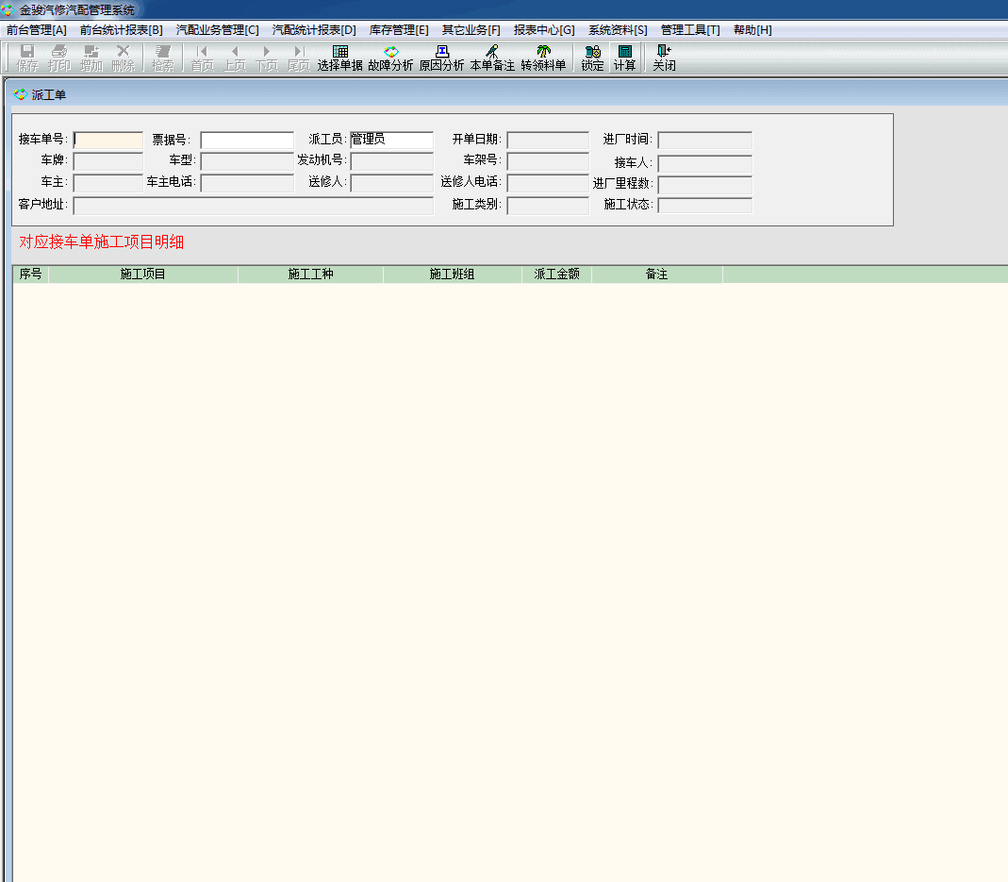Click the 锁定 lock icon

[x=592, y=58]
